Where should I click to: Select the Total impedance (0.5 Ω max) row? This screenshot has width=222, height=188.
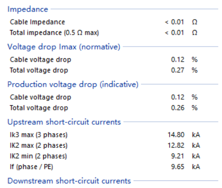pos(104,33)
